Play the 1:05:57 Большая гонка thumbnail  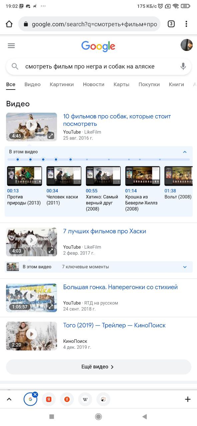pos(31,298)
